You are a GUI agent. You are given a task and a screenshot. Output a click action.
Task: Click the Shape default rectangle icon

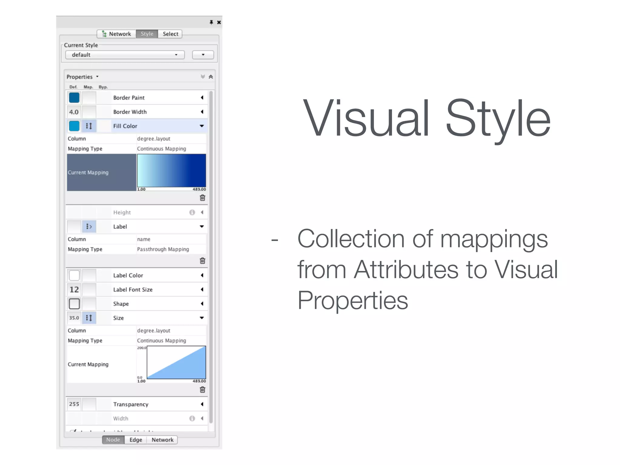74,304
